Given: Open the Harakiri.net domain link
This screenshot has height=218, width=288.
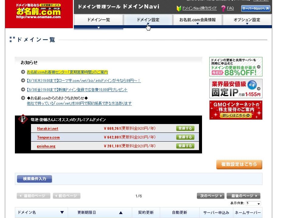Looking at the screenshot, I should 48,129.
